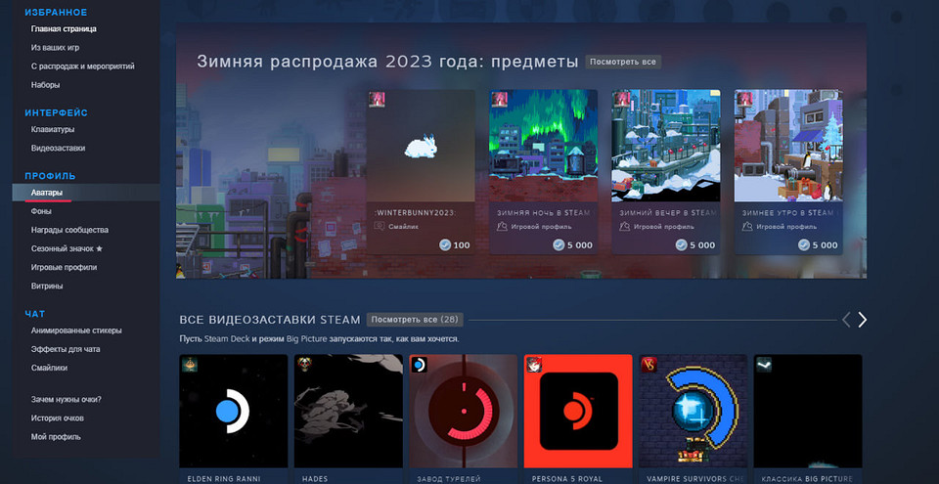Click the smiley type icon beside Смайлик
The width and height of the screenshot is (939, 484).
(x=380, y=226)
